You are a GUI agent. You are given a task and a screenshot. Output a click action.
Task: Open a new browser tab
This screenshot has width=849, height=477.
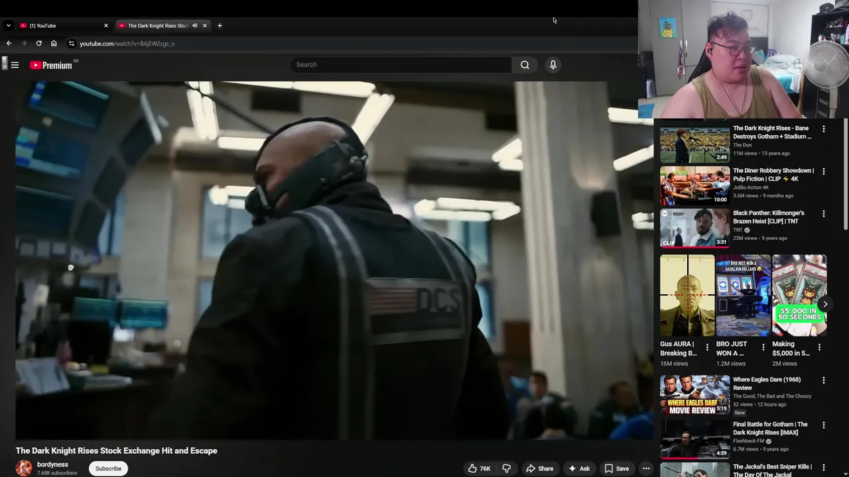[220, 26]
